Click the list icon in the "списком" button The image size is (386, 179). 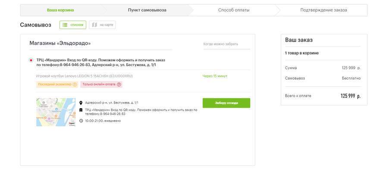65,25
